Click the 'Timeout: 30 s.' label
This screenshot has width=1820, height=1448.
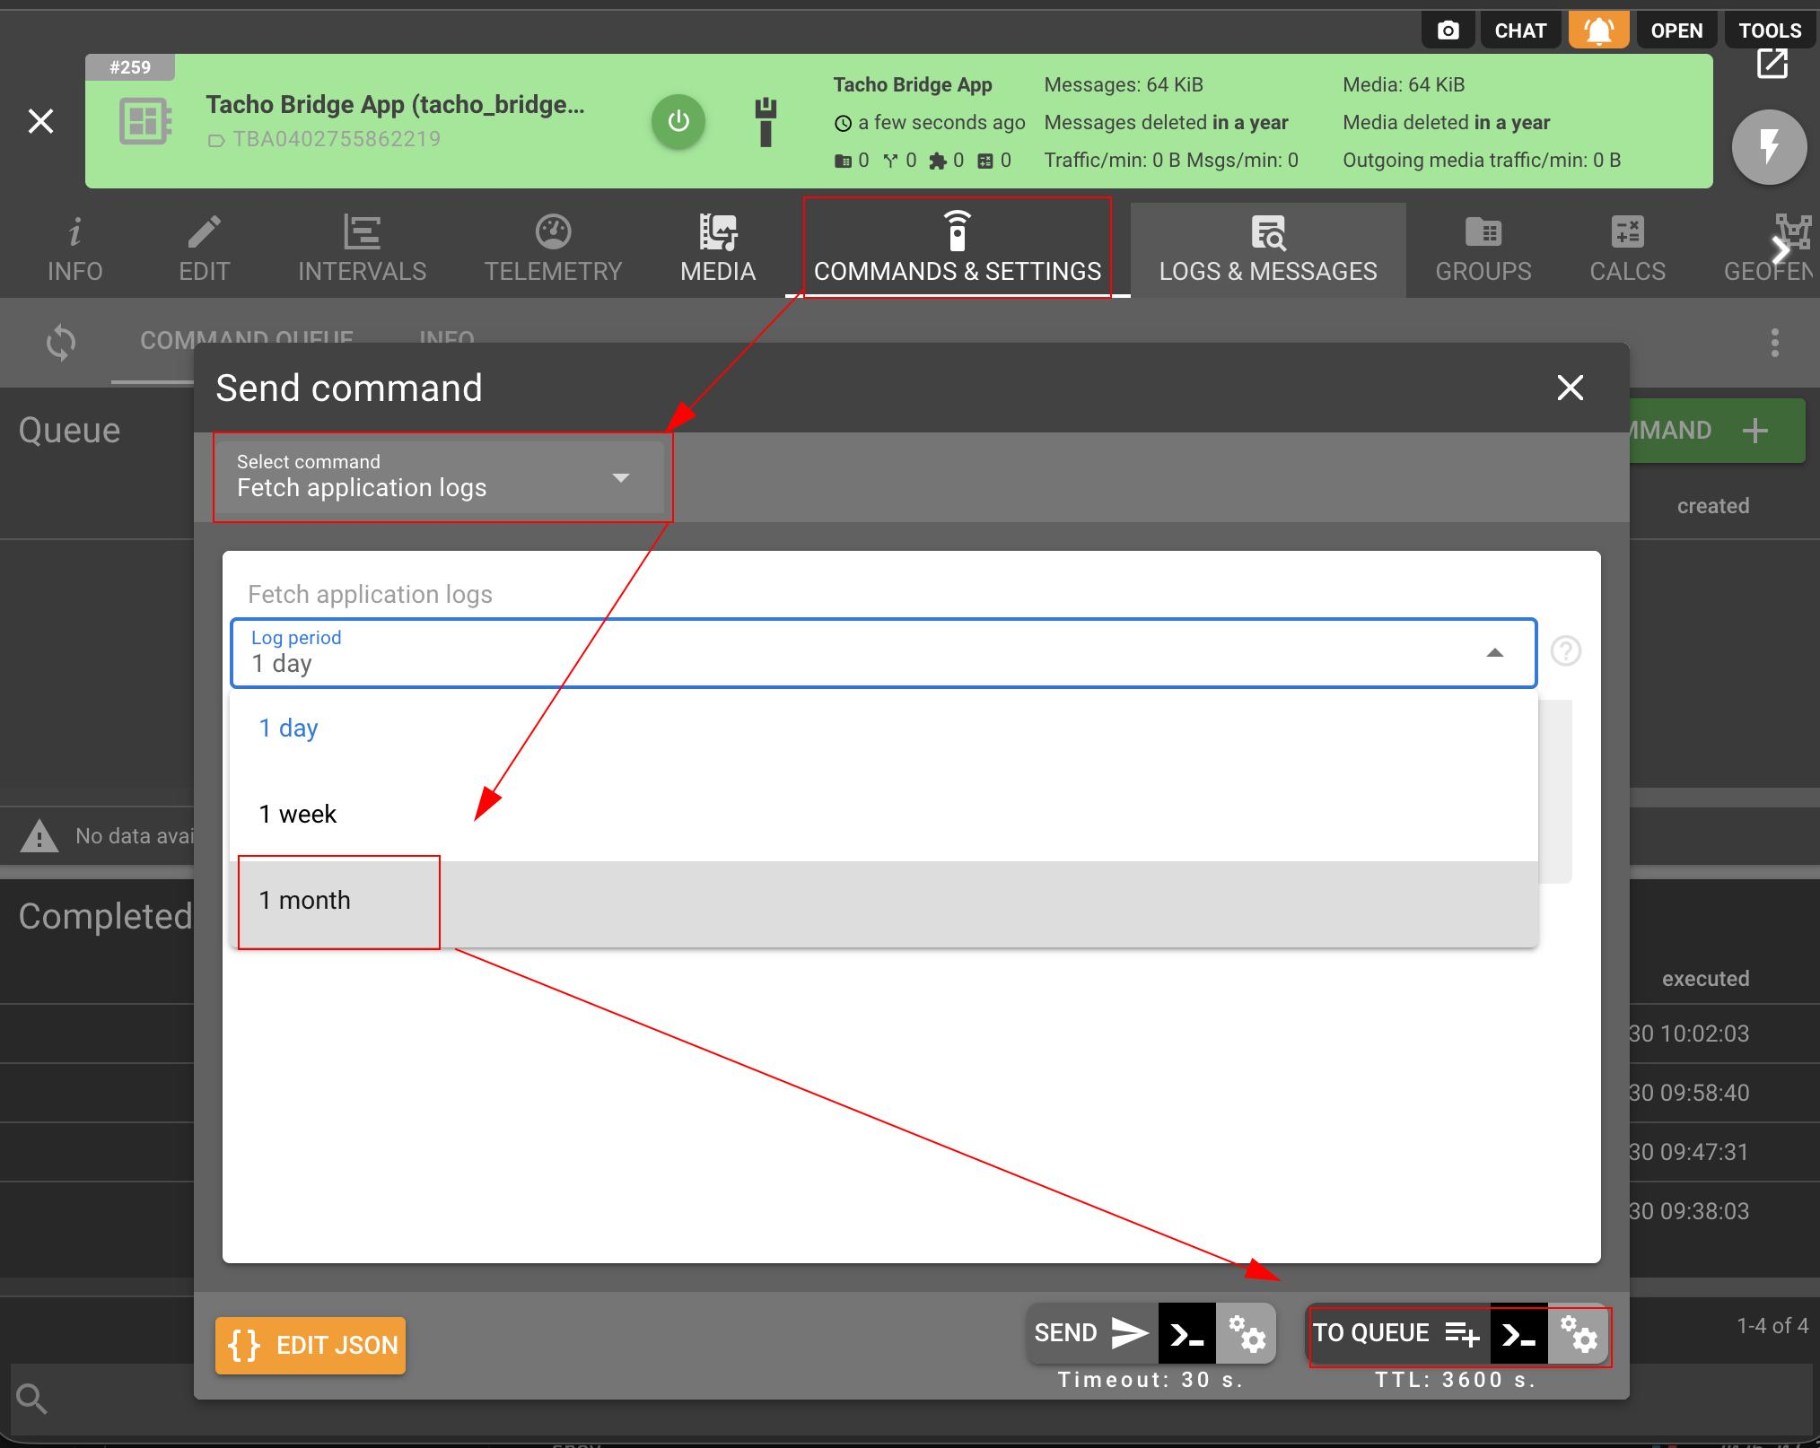pos(1151,1380)
